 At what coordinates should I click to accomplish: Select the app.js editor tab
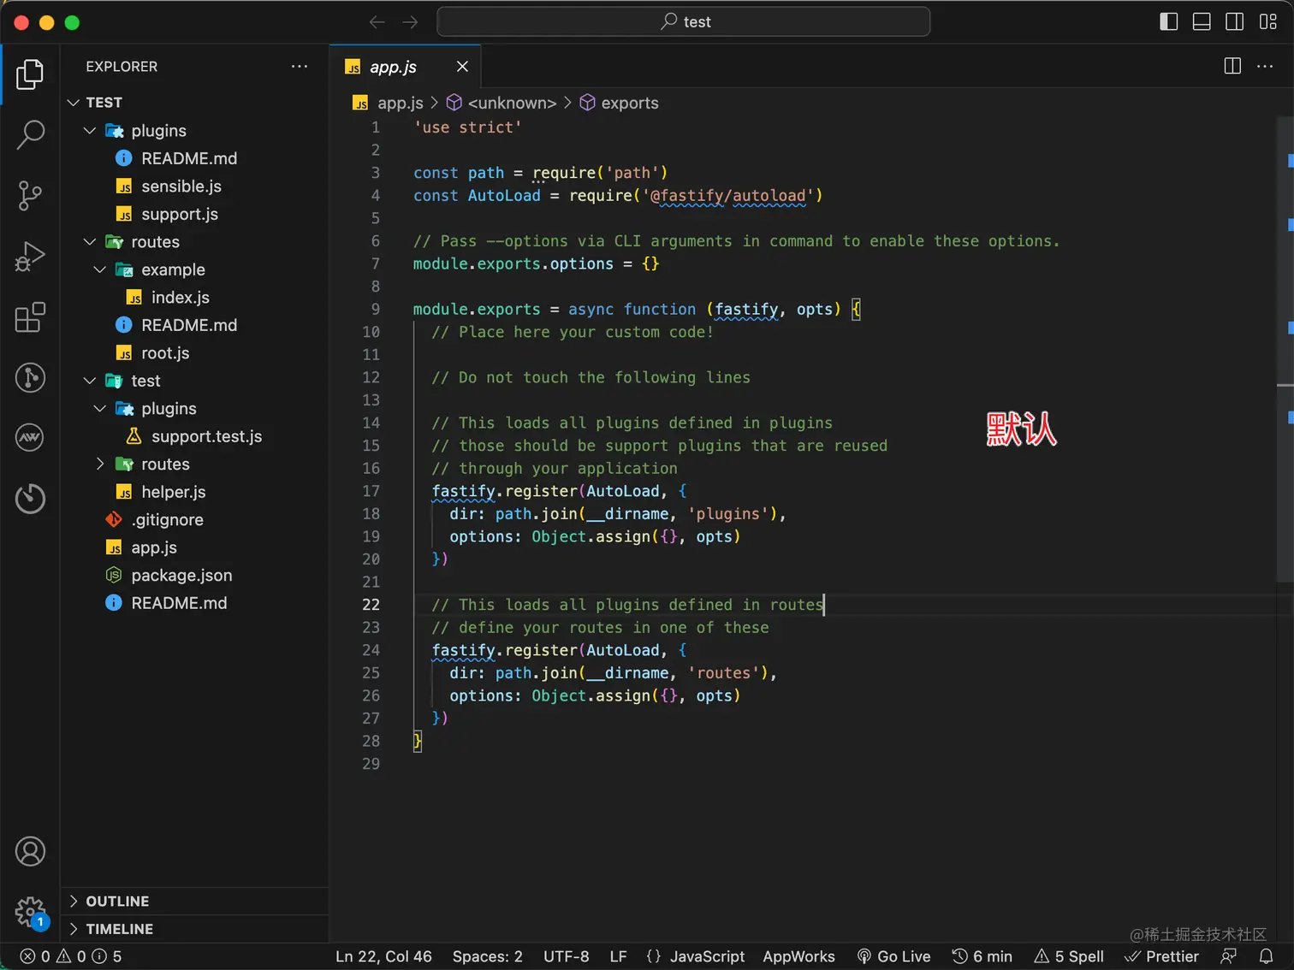click(x=406, y=67)
